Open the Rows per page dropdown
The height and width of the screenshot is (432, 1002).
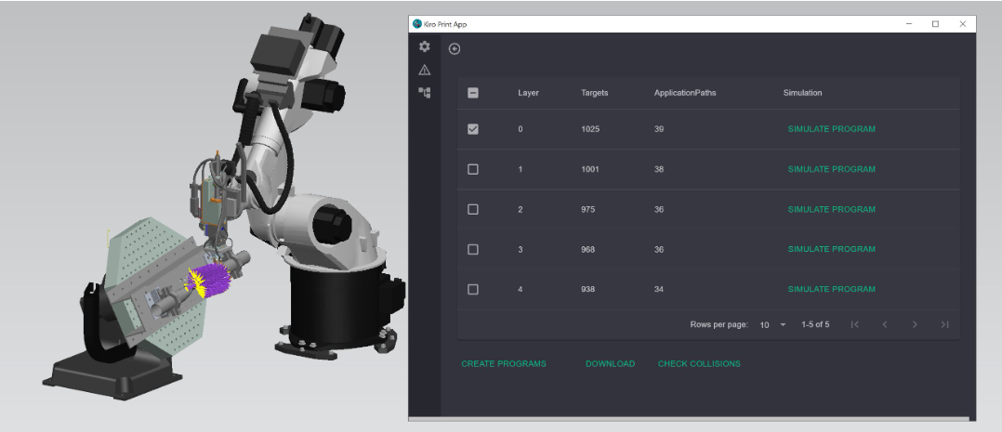[x=772, y=324]
